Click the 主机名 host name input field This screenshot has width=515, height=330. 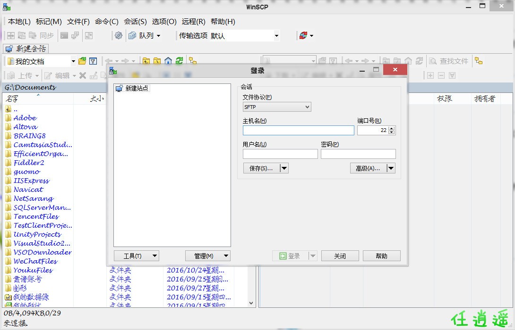coord(298,131)
